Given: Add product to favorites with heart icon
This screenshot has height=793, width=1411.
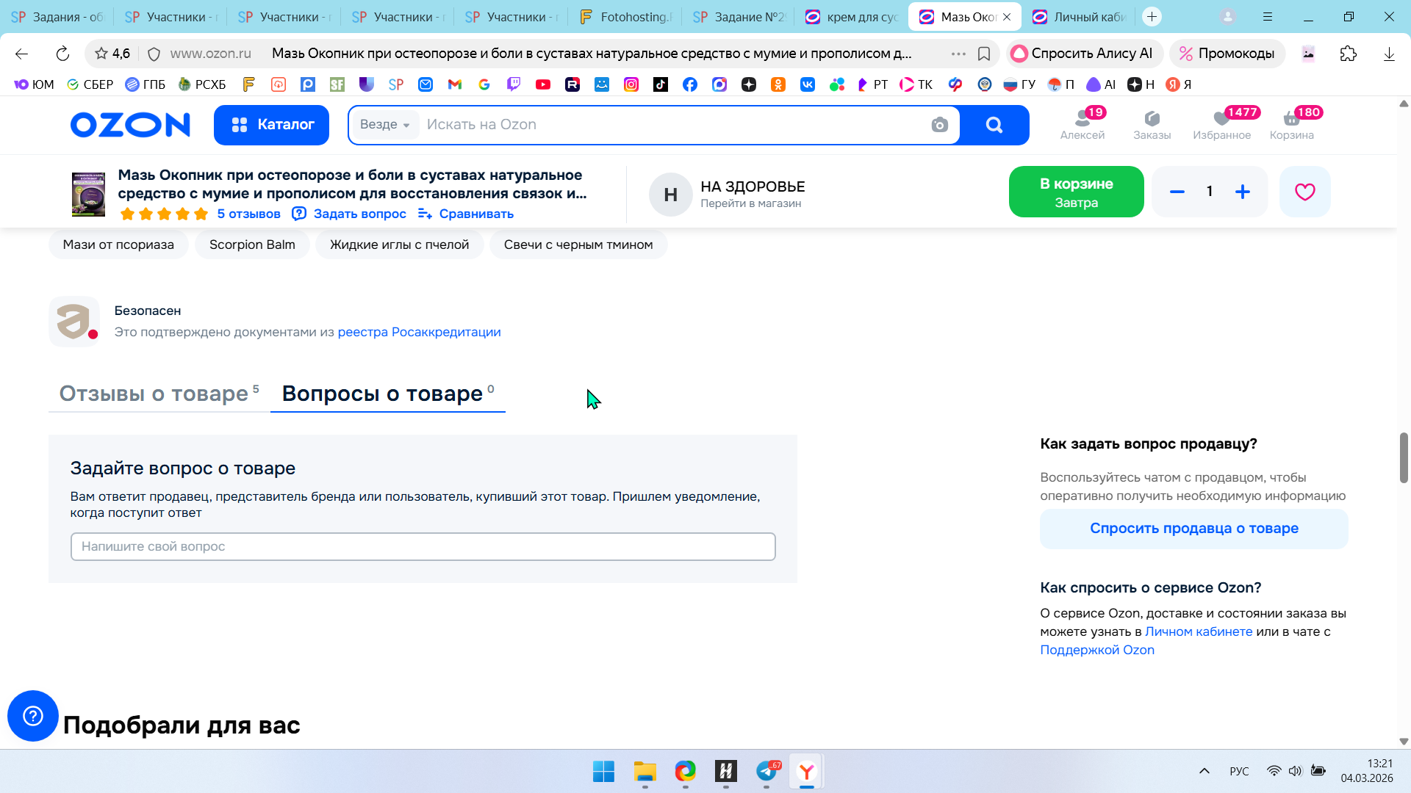Looking at the screenshot, I should 1304,192.
